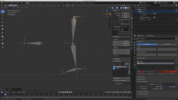Switch to rendered viewport shading
This screenshot has height=100, width=178.
(129, 8)
